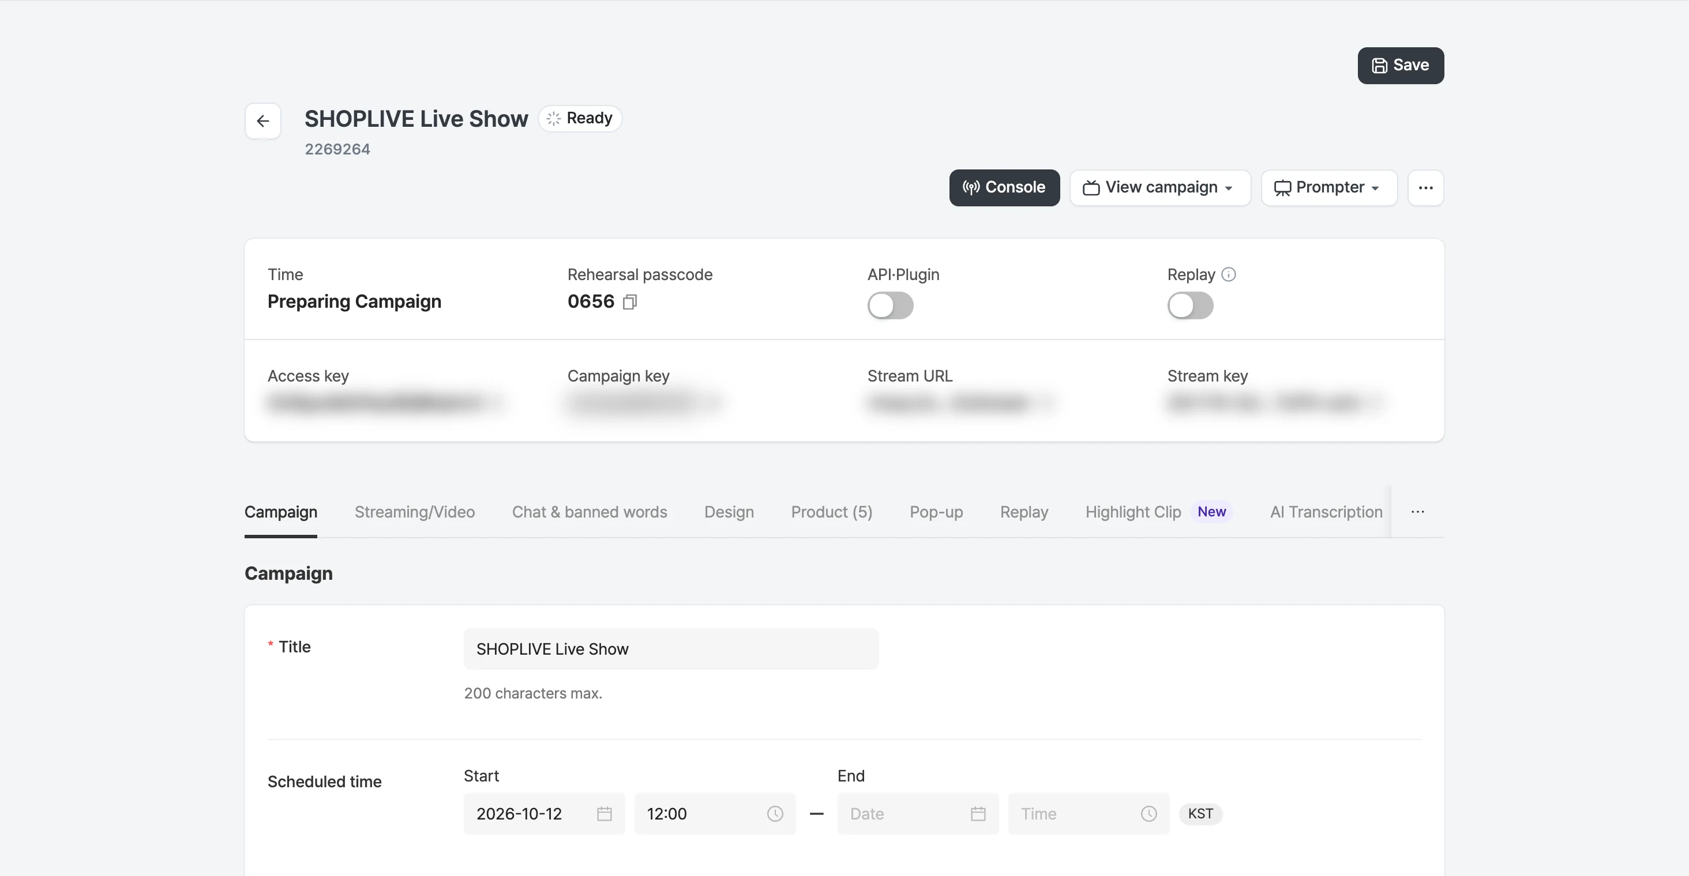Click the start time clock icon
The height and width of the screenshot is (876, 1689).
775,814
